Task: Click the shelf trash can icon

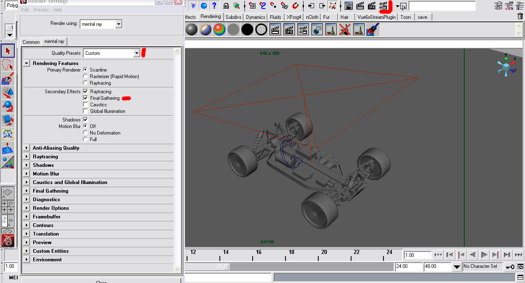Action: point(520,17)
